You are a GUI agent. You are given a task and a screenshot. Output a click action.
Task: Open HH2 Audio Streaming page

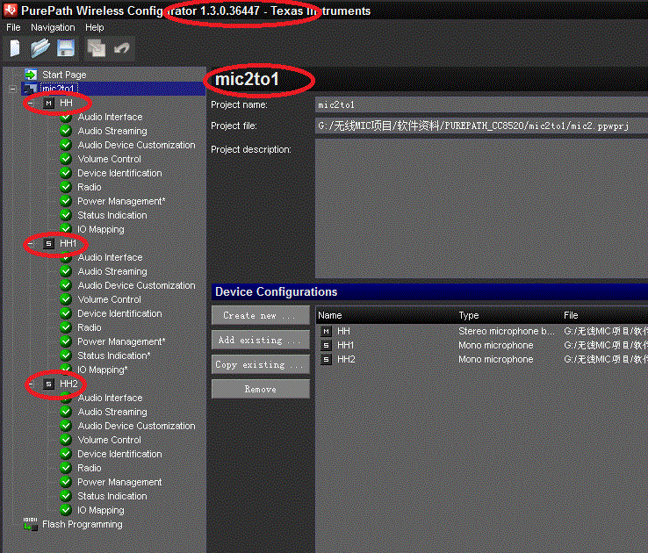coord(112,412)
